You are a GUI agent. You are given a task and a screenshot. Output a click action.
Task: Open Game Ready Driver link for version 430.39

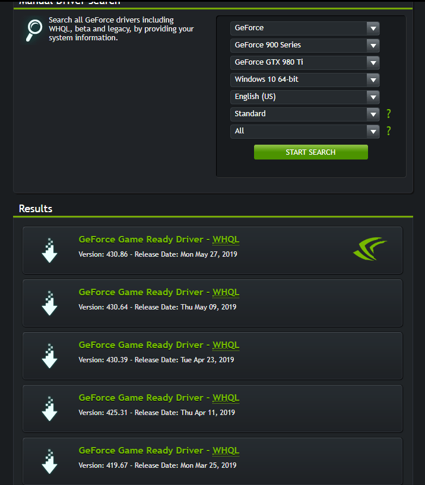(159, 345)
